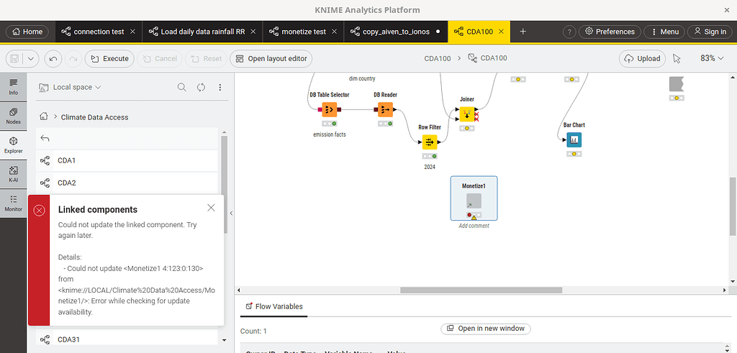Click the Upload button
This screenshot has width=737, height=353.
[642, 59]
